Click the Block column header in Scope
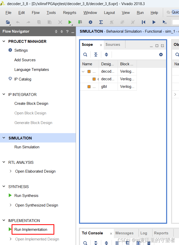 (x=127, y=64)
